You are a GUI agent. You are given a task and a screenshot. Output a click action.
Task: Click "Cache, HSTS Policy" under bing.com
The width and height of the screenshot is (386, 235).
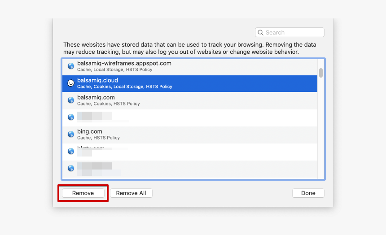pos(98,138)
